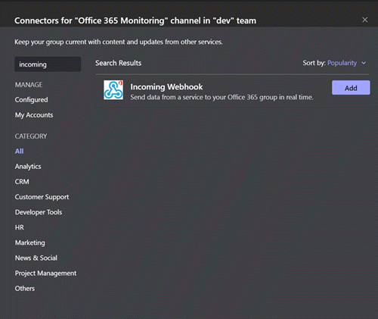Open the Configured connectors list
The width and height of the screenshot is (378, 319).
pos(31,100)
